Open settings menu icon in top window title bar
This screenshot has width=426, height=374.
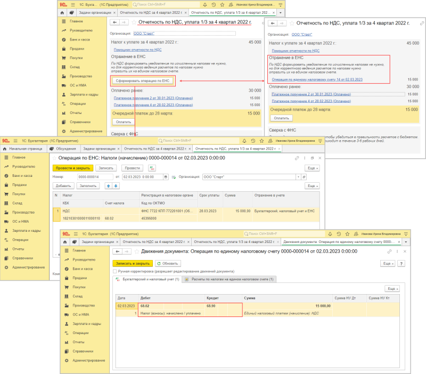pos(281,5)
